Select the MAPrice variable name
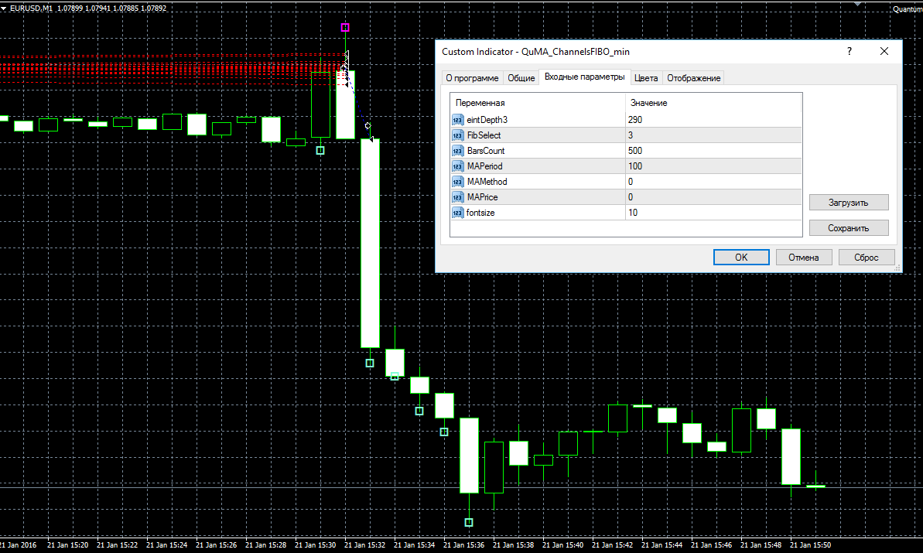This screenshot has width=923, height=553. tap(482, 197)
